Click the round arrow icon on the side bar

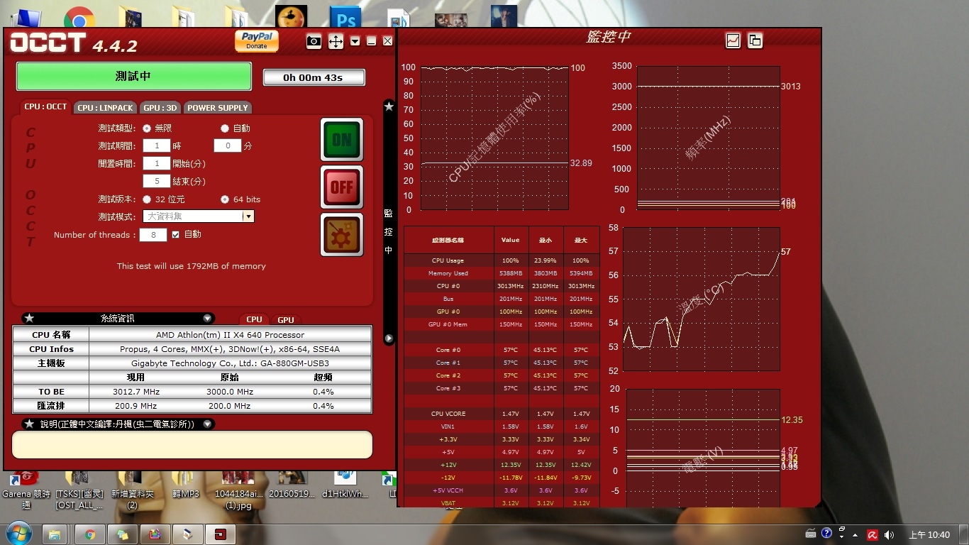[x=389, y=338]
